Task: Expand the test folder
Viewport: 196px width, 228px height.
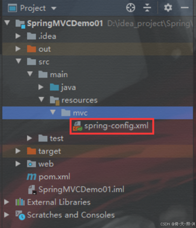Action: 30,138
